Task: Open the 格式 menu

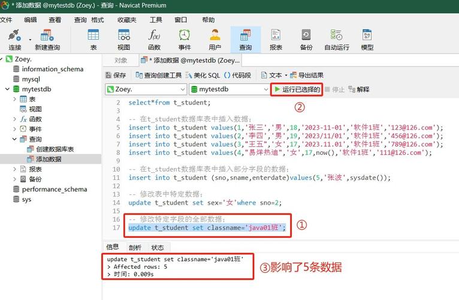Action: (x=98, y=20)
